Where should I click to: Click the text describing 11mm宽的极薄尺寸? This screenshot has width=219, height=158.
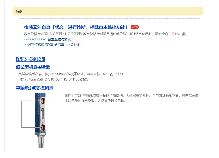[71, 74]
